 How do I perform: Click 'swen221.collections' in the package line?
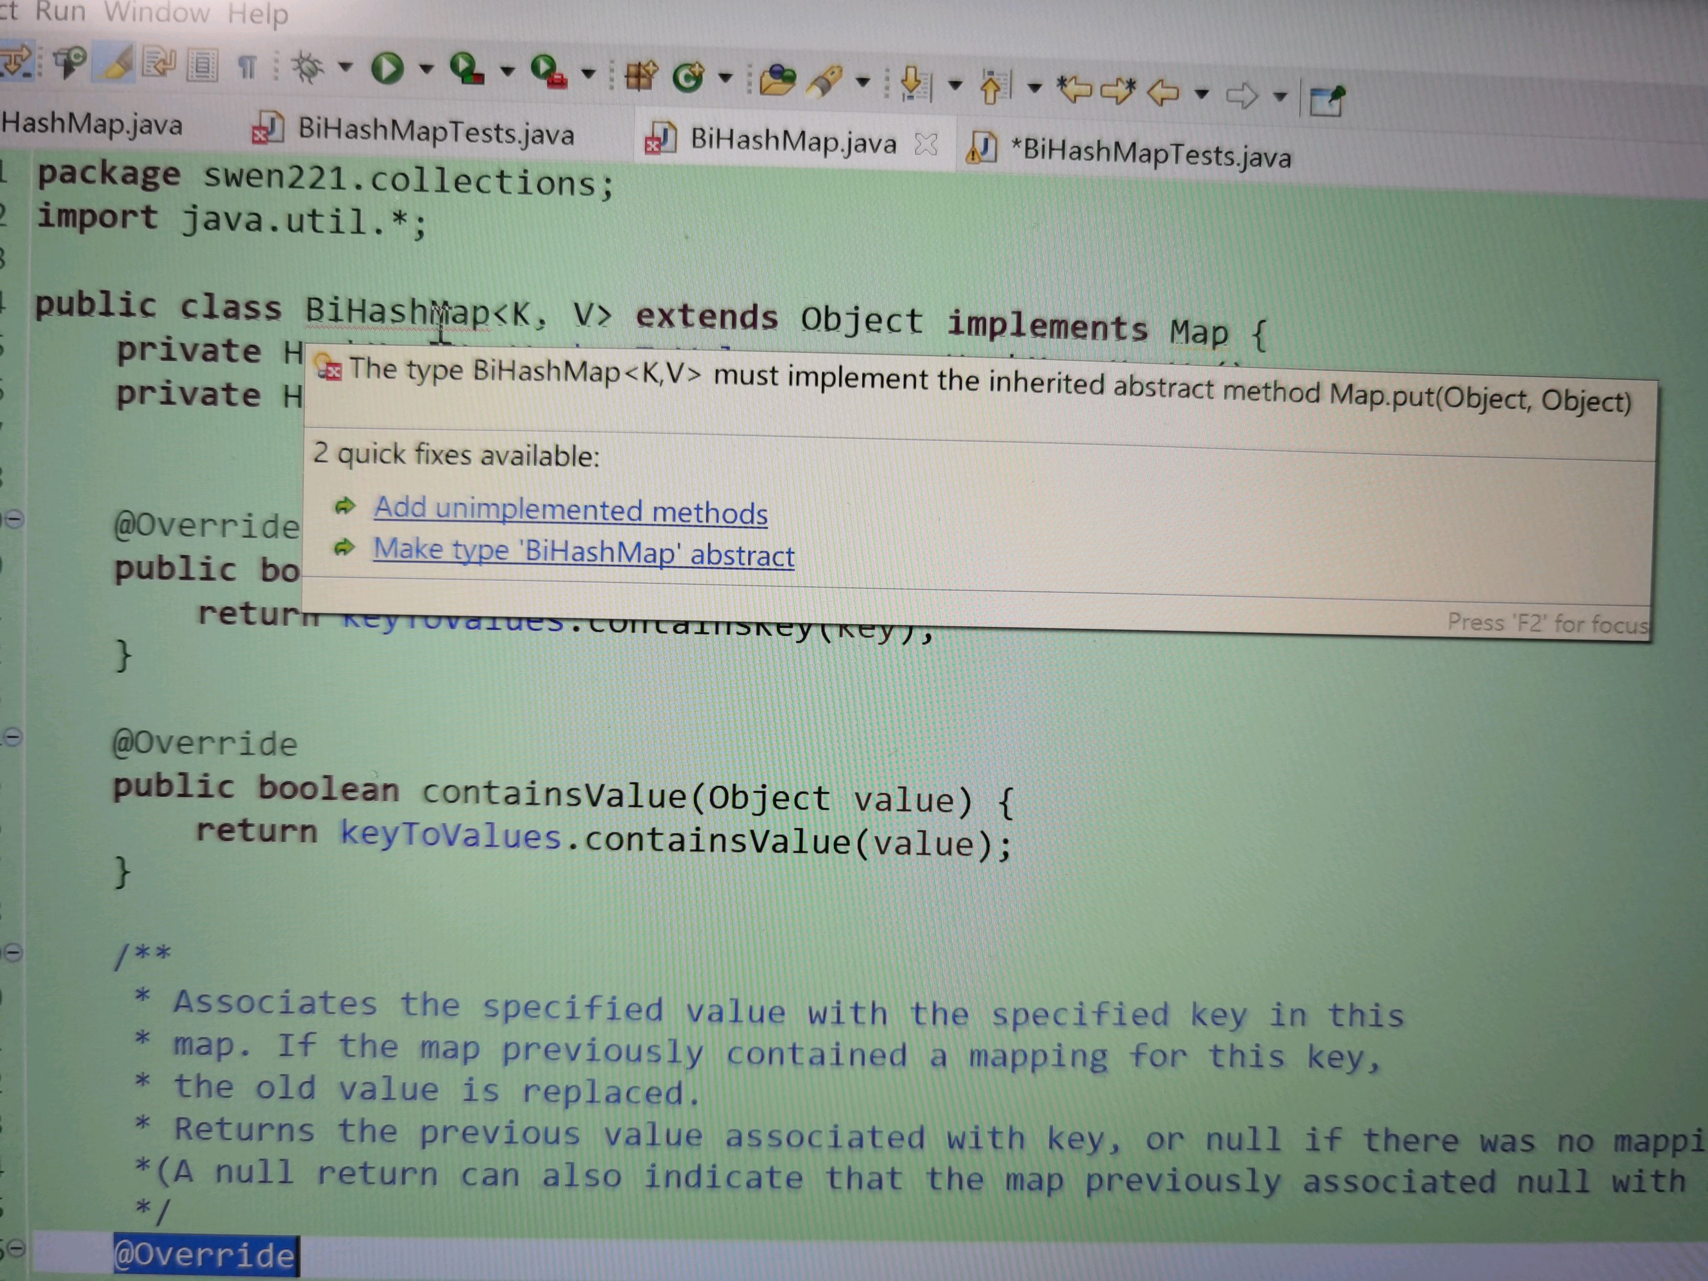tap(399, 181)
